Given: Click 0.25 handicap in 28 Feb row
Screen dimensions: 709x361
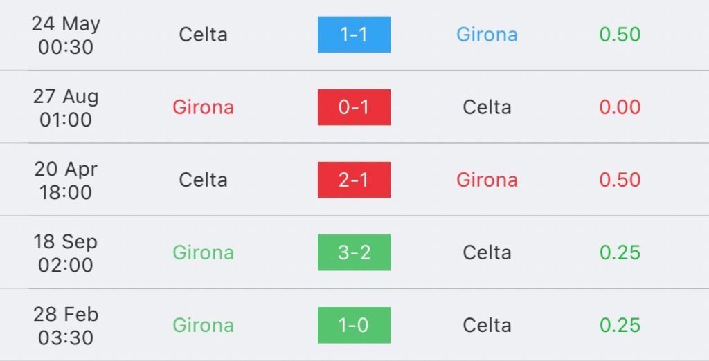Looking at the screenshot, I should click(x=620, y=325).
